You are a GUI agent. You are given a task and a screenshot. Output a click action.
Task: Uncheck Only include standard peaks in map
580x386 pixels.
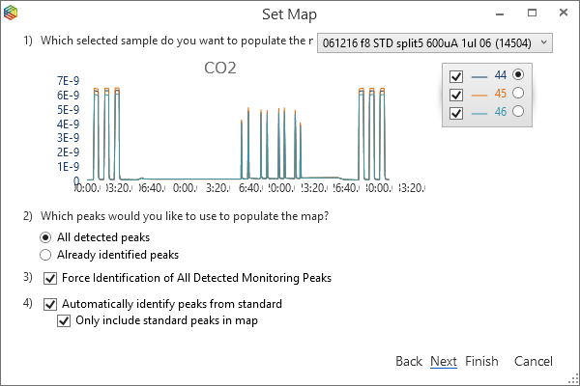click(65, 321)
